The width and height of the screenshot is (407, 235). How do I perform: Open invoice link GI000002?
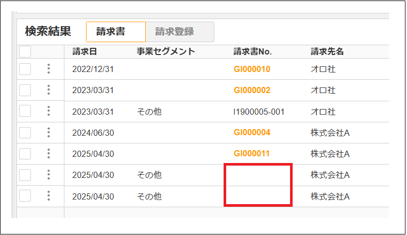pyautogui.click(x=252, y=90)
